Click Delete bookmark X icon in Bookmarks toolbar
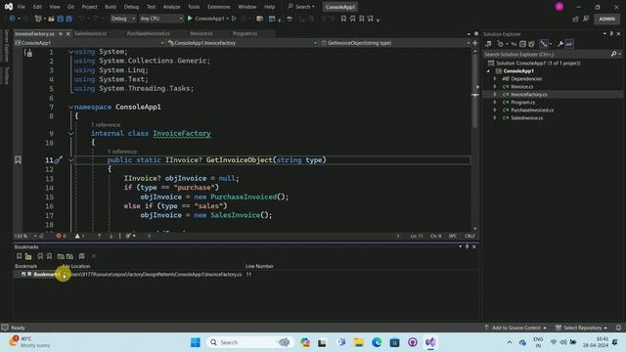626x352 pixels. tap(94, 256)
